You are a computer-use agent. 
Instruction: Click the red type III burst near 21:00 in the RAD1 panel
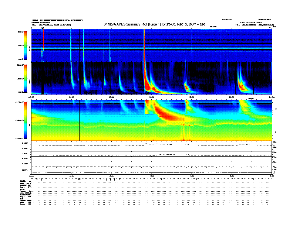click(242, 86)
